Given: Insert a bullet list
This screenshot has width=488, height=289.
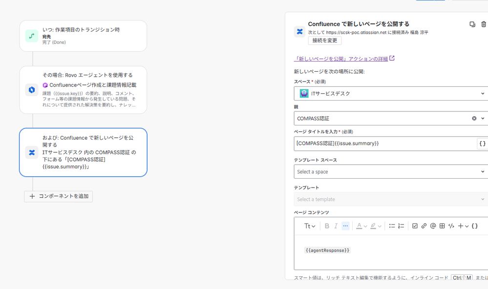Looking at the screenshot, I should [392, 226].
